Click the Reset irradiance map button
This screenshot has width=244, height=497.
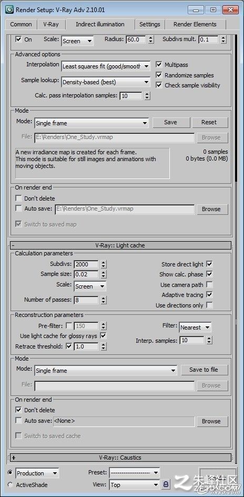209,122
